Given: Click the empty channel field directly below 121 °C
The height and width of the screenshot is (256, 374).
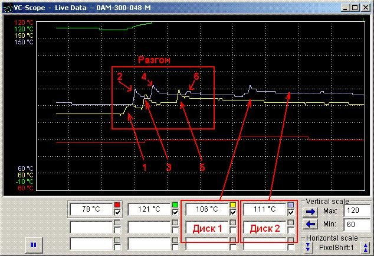Looking at the screenshot, I should [149, 227].
